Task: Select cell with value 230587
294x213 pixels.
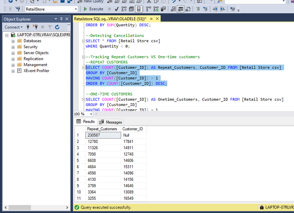Action: pyautogui.click(x=103, y=135)
